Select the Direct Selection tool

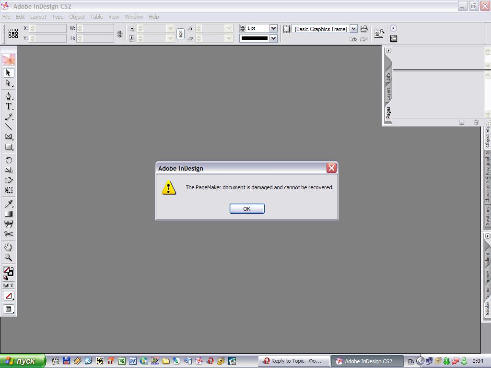click(x=9, y=83)
